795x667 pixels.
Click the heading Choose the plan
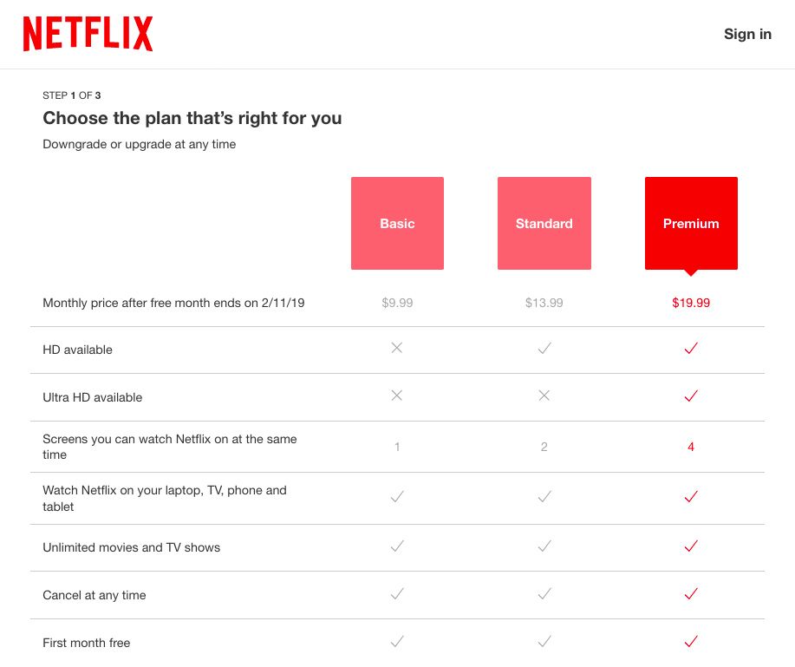[192, 118]
